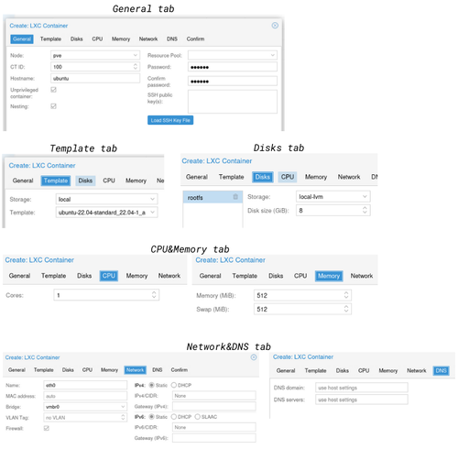The image size is (458, 449).
Task: Click the Name field containing eth0
Action: (x=85, y=385)
